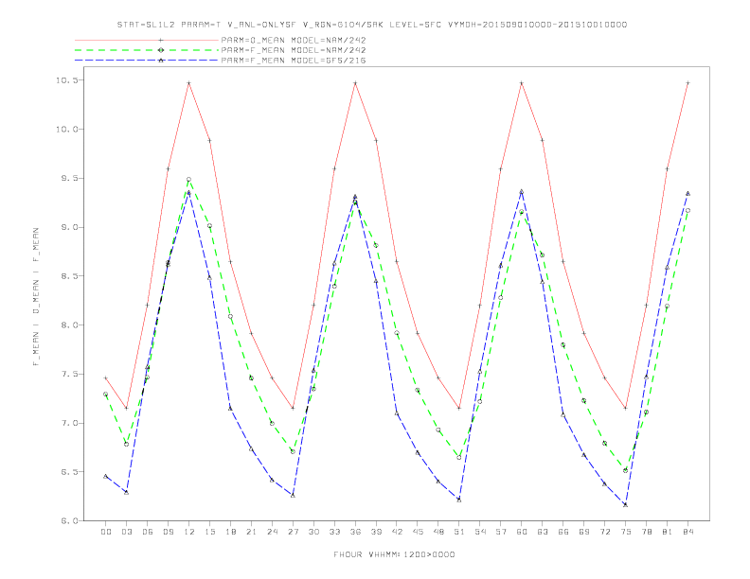Click y-axis tick label 10.0

point(66,129)
